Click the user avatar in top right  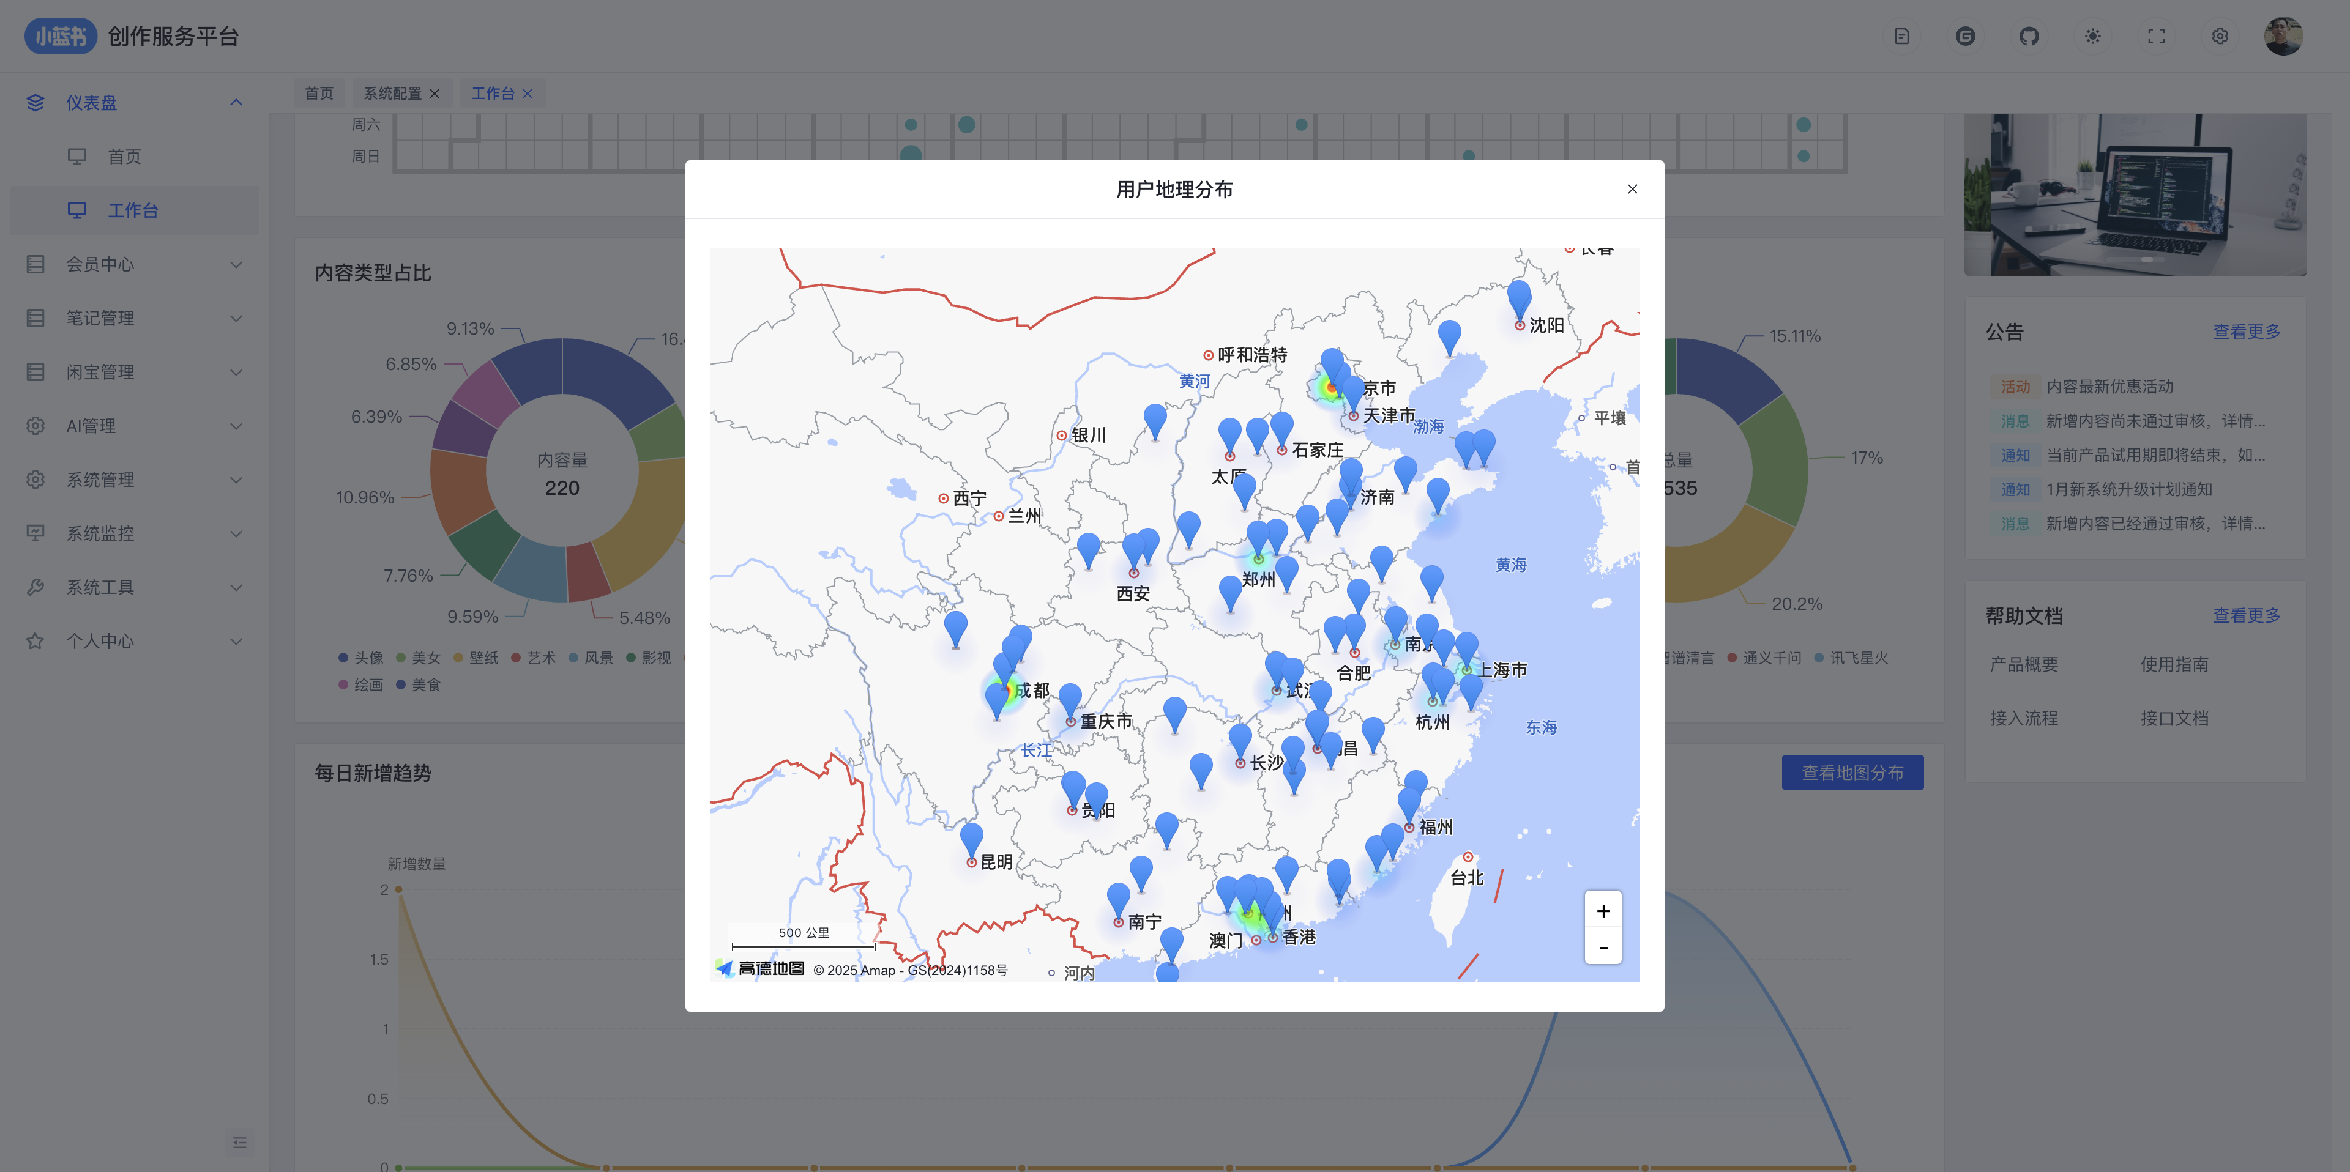pyautogui.click(x=2283, y=37)
